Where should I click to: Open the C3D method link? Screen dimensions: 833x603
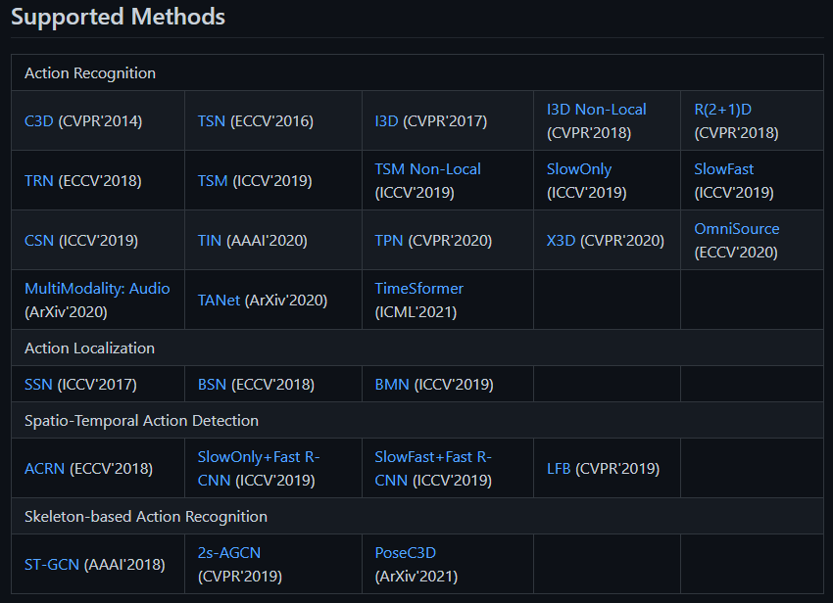(39, 121)
